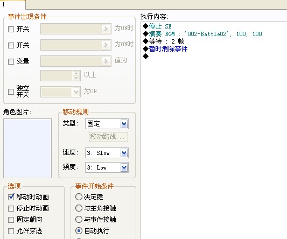Uncheck the 移动时动画 option
The width and height of the screenshot is (287, 239).
(11, 197)
